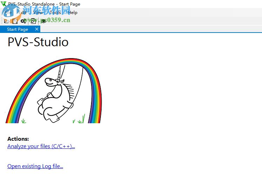
Task: Click Analyze your files (C/C++) link
Action: [x=41, y=146]
